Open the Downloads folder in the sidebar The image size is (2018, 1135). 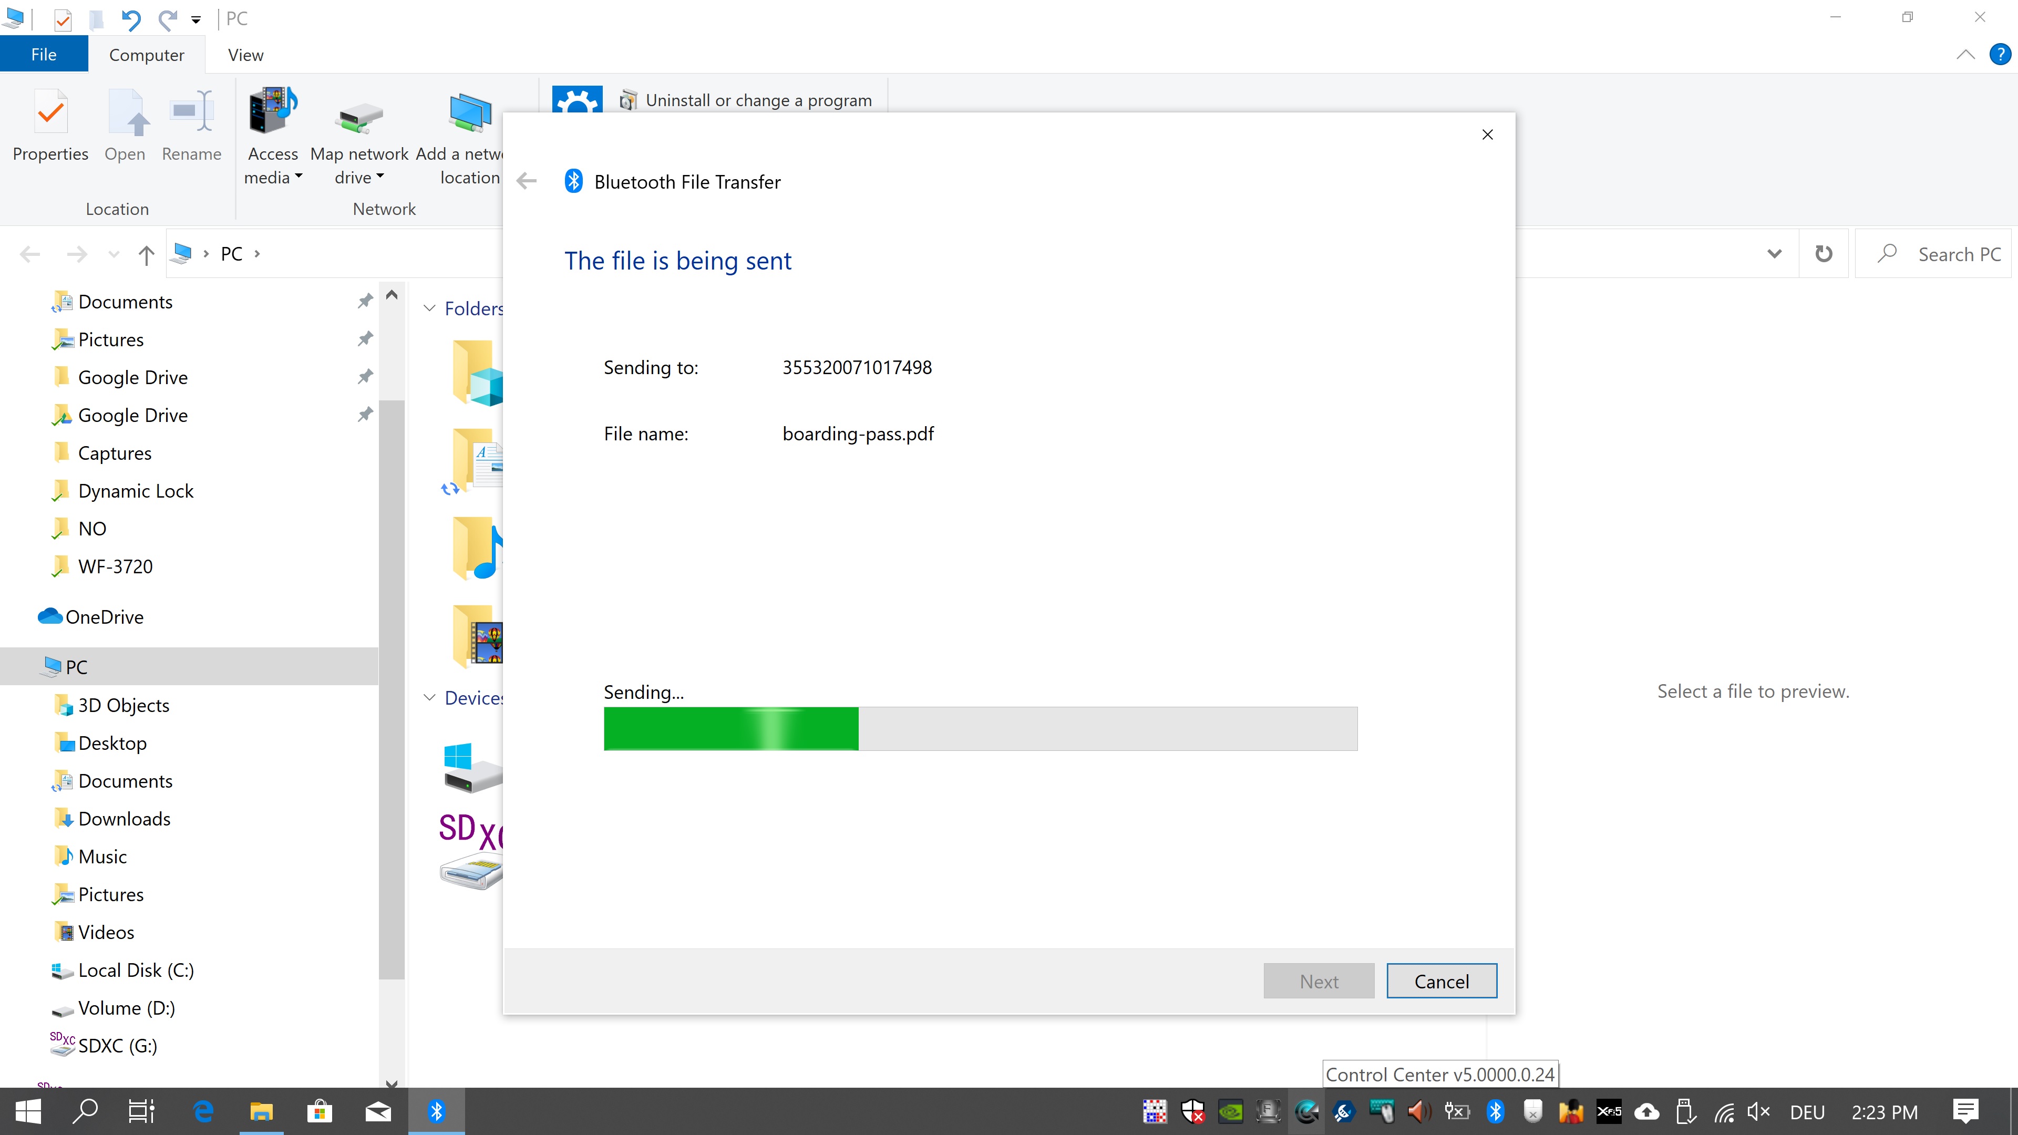pyautogui.click(x=124, y=819)
